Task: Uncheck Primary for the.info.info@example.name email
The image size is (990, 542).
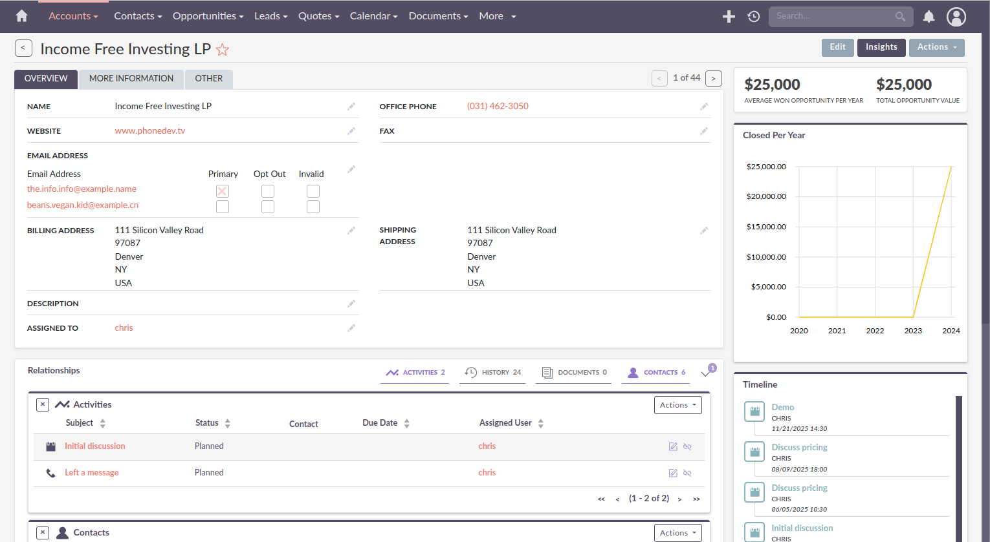Action: pyautogui.click(x=222, y=191)
